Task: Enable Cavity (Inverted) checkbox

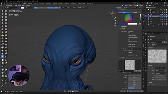Action: [x=128, y=42]
